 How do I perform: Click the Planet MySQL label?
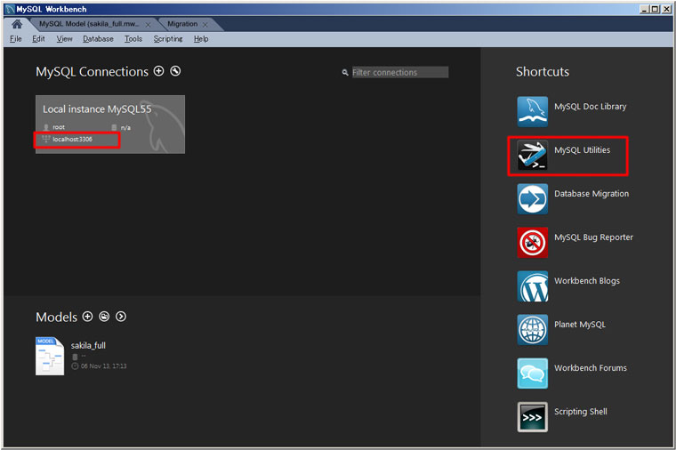[580, 324]
